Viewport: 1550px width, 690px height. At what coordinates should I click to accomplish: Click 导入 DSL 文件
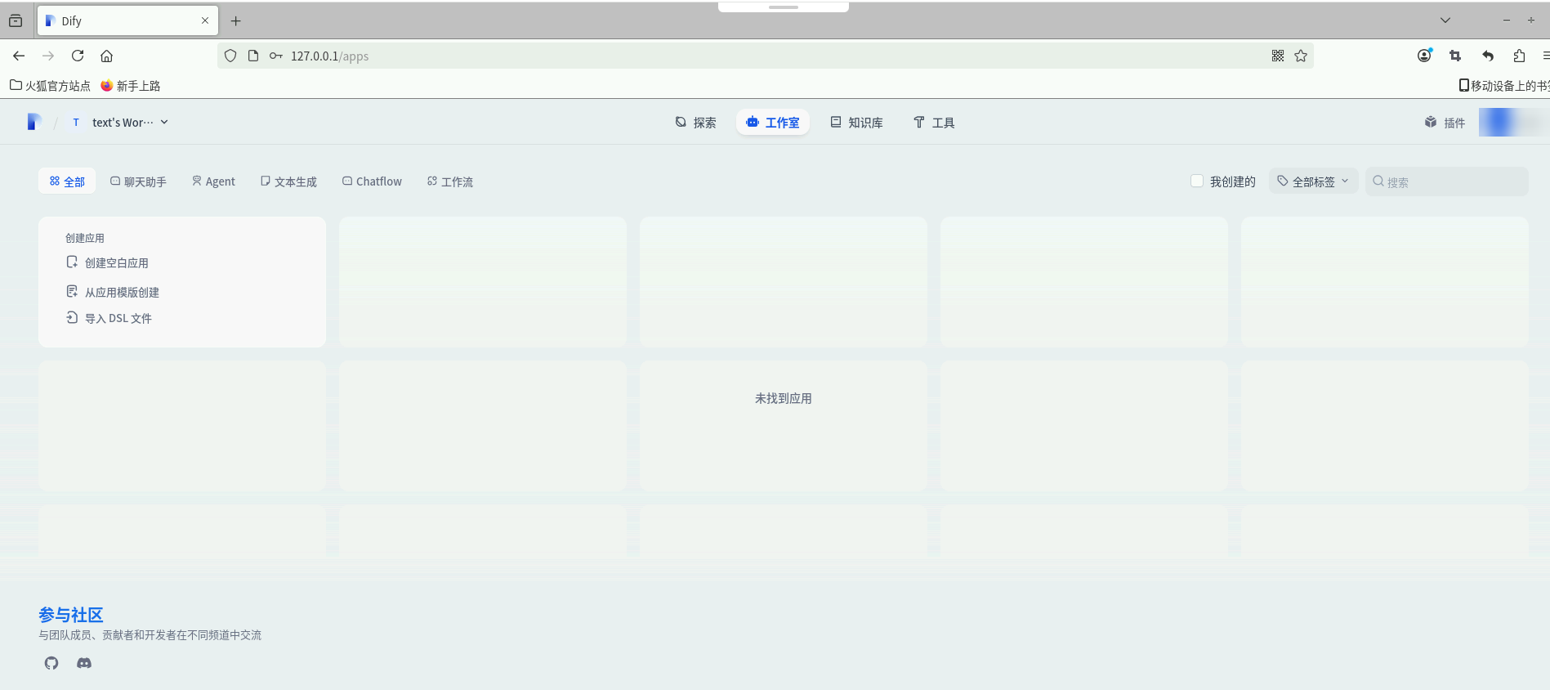pyautogui.click(x=109, y=318)
